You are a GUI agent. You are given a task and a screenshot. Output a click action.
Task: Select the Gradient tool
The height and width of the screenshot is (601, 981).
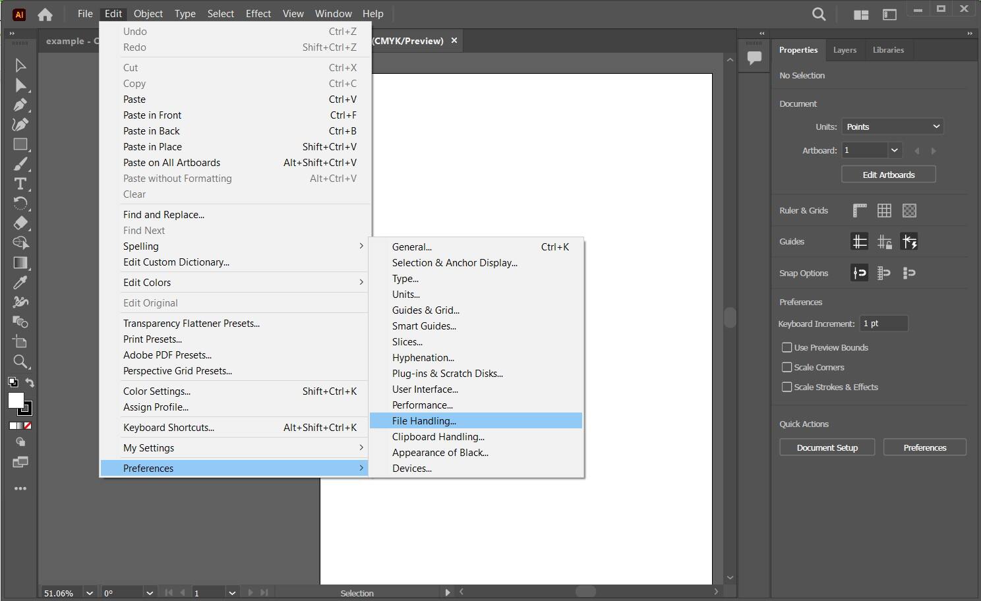pos(20,262)
